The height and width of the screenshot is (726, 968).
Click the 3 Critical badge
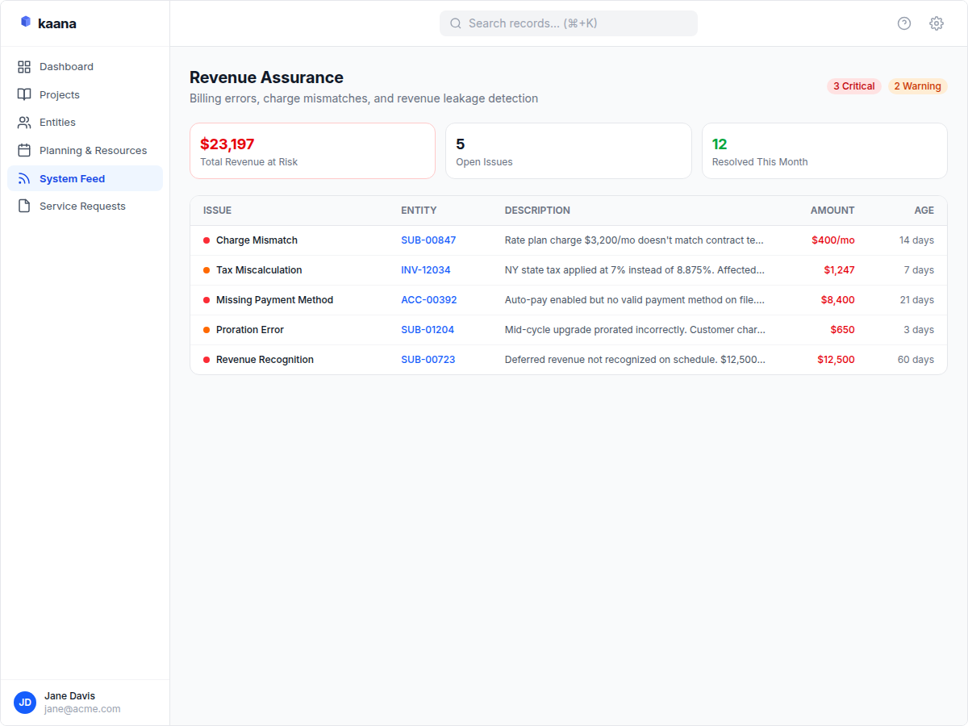853,86
